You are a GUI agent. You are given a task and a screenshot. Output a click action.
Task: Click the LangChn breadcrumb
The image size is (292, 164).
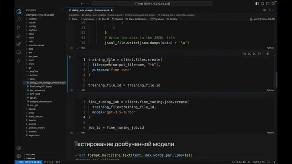tap(74, 15)
